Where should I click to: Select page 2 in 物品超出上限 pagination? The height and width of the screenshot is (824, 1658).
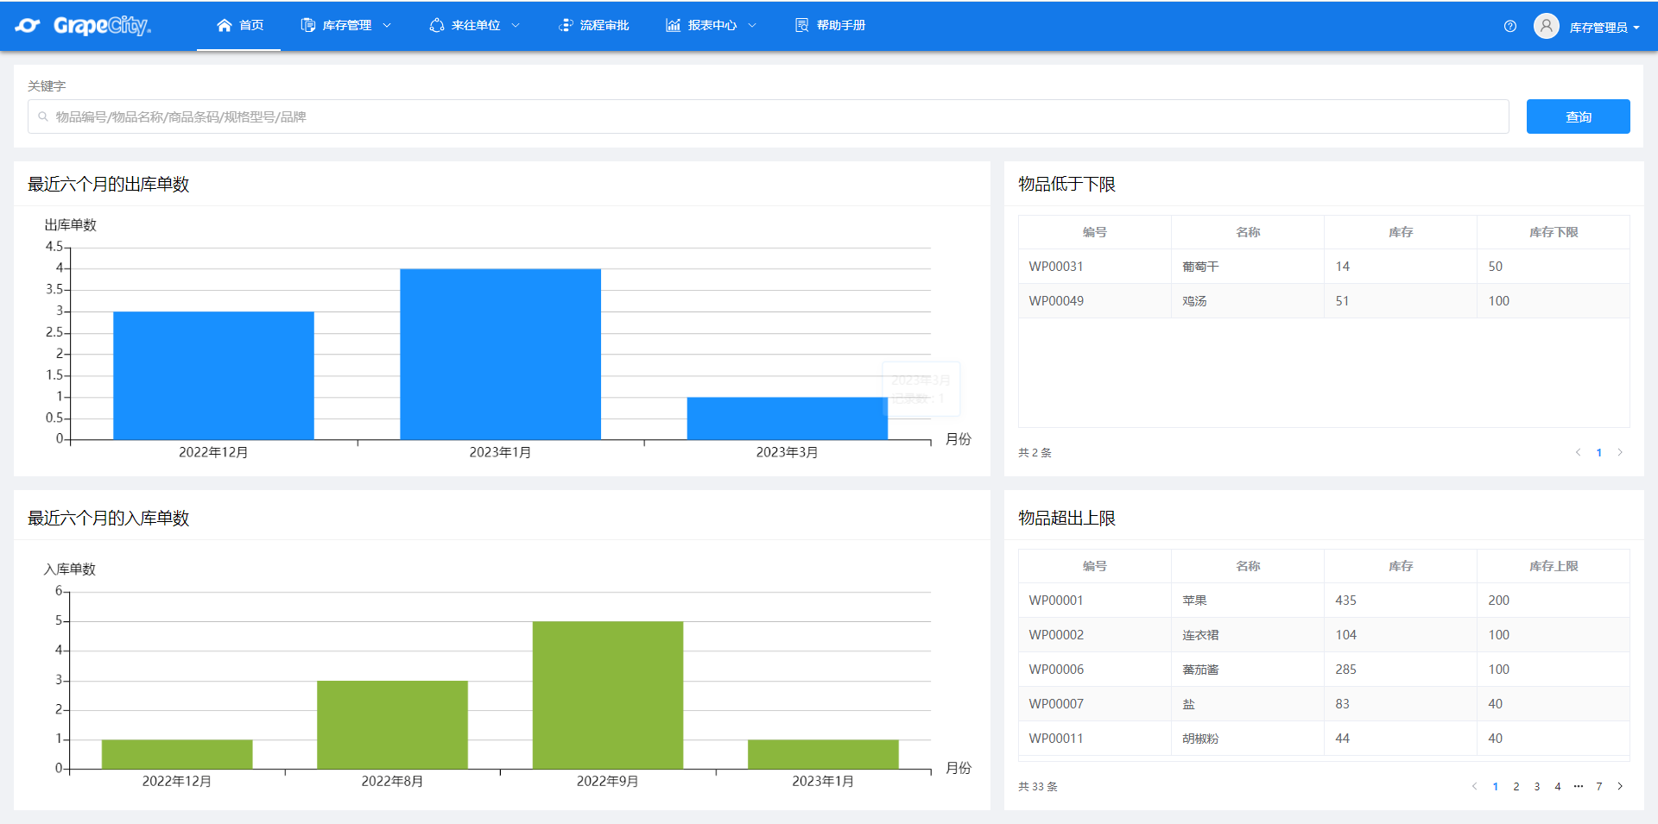1516,786
